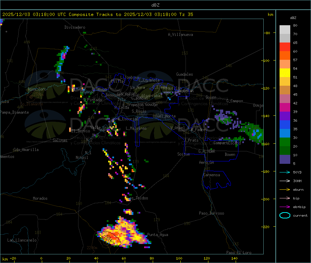The height and width of the screenshot is (263, 311).
Task: Click the 'E_Escorial' map label
Action: click(128, 119)
